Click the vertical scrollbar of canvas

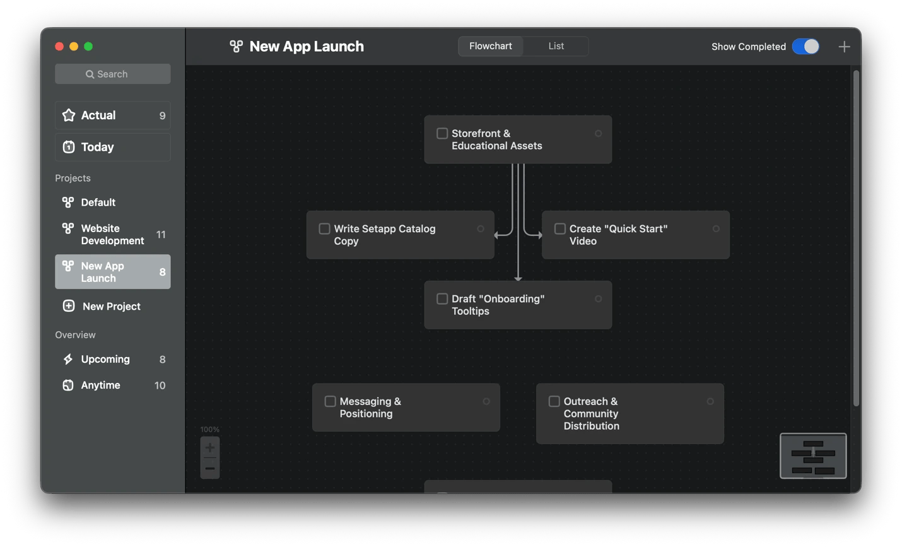(x=856, y=238)
